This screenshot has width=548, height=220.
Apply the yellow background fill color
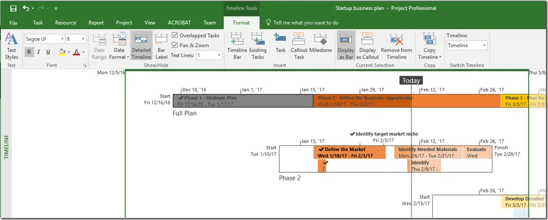62,52
